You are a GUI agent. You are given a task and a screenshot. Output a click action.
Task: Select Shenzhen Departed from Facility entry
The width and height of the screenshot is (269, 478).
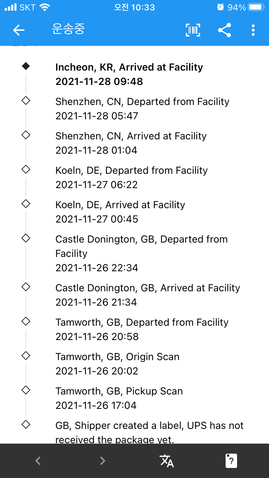point(142,109)
